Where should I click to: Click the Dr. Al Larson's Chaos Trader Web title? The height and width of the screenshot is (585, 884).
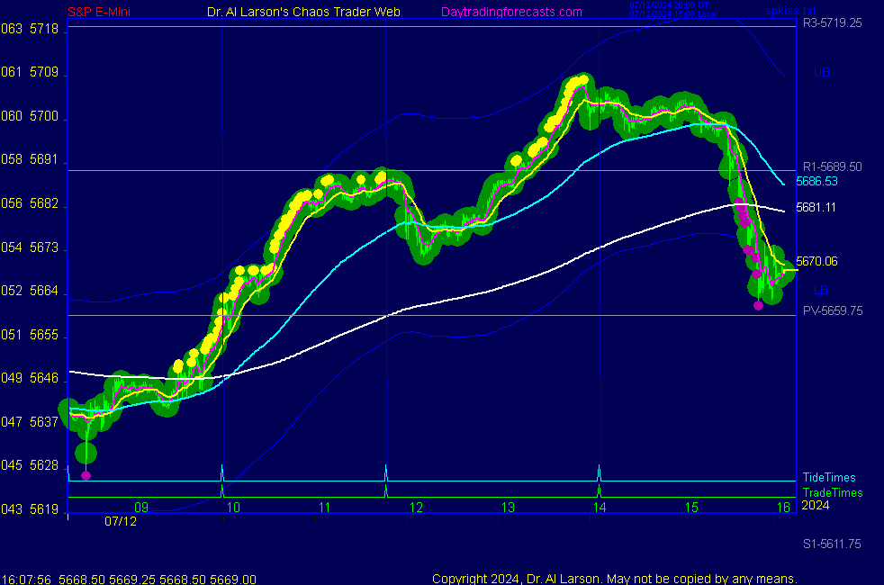(303, 13)
